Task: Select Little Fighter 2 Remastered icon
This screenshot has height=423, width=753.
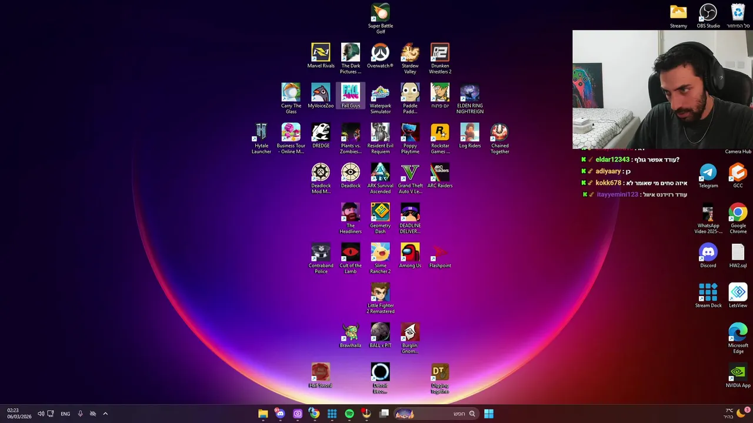Action: 381,298
